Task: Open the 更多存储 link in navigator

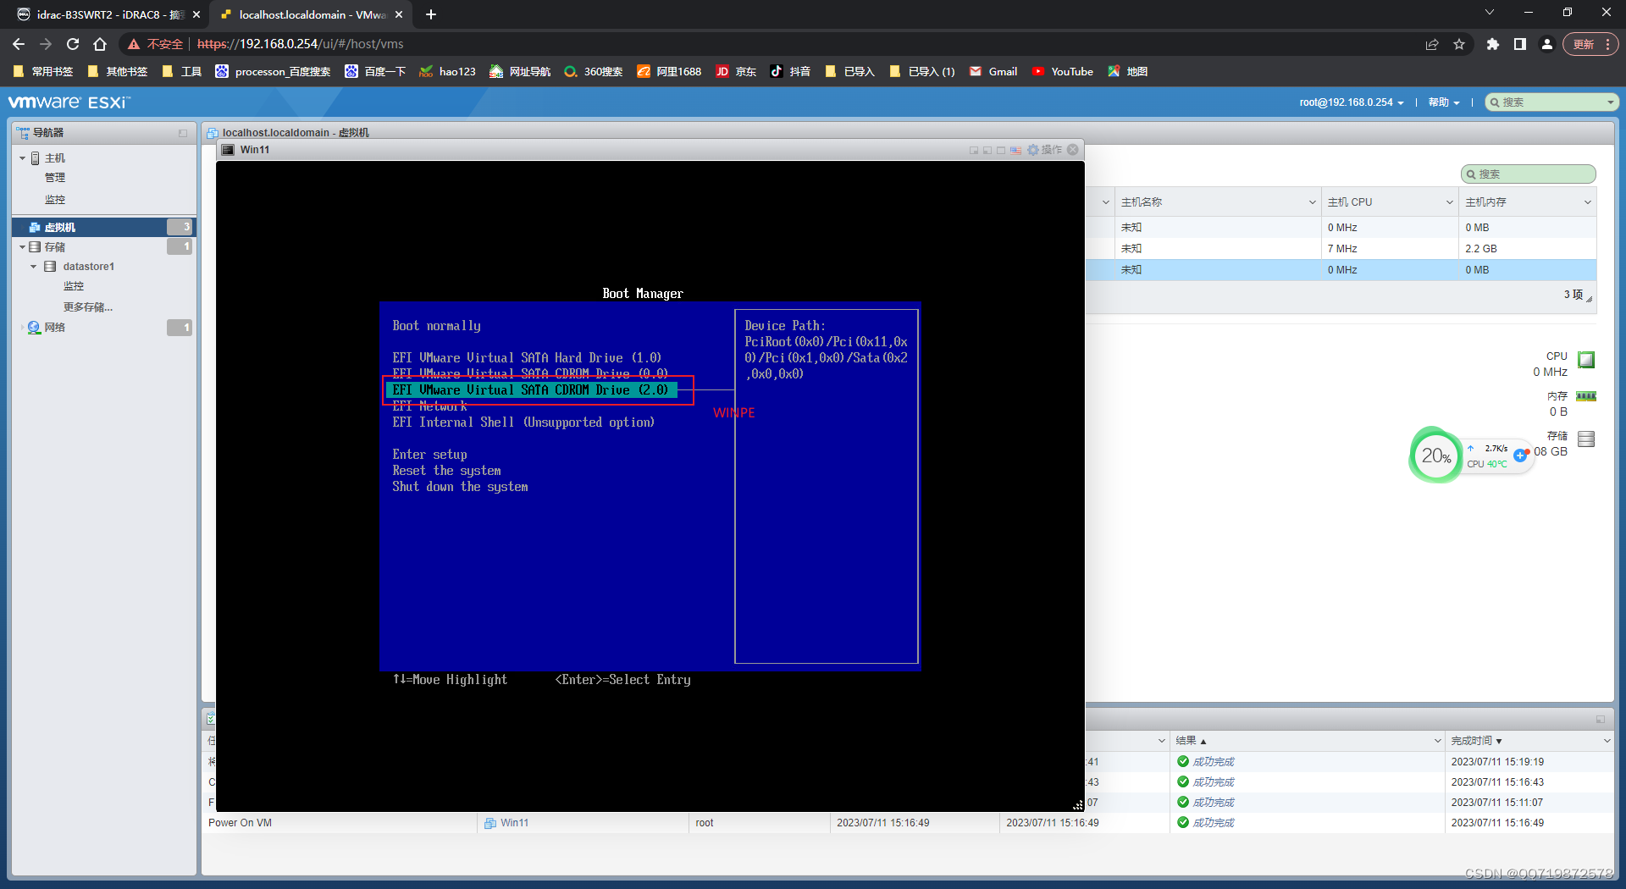Action: 87,306
